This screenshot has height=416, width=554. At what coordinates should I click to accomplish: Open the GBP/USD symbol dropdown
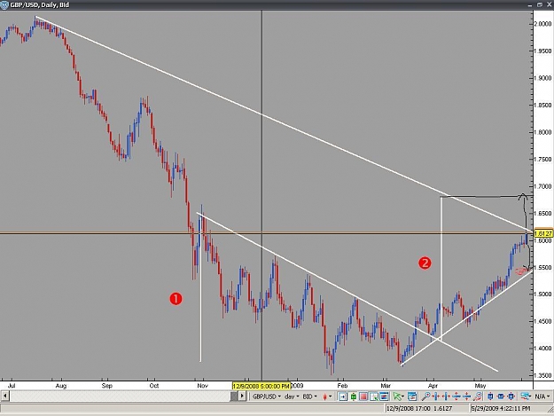click(267, 396)
